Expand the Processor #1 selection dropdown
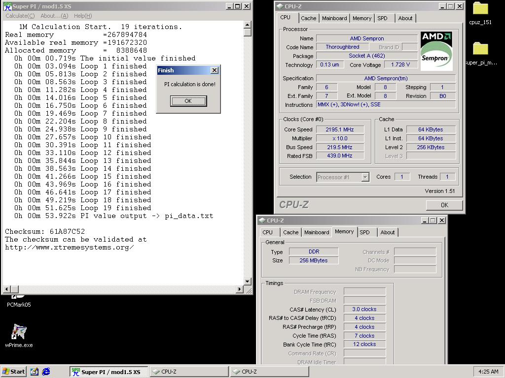This screenshot has width=505, height=378. [365, 177]
